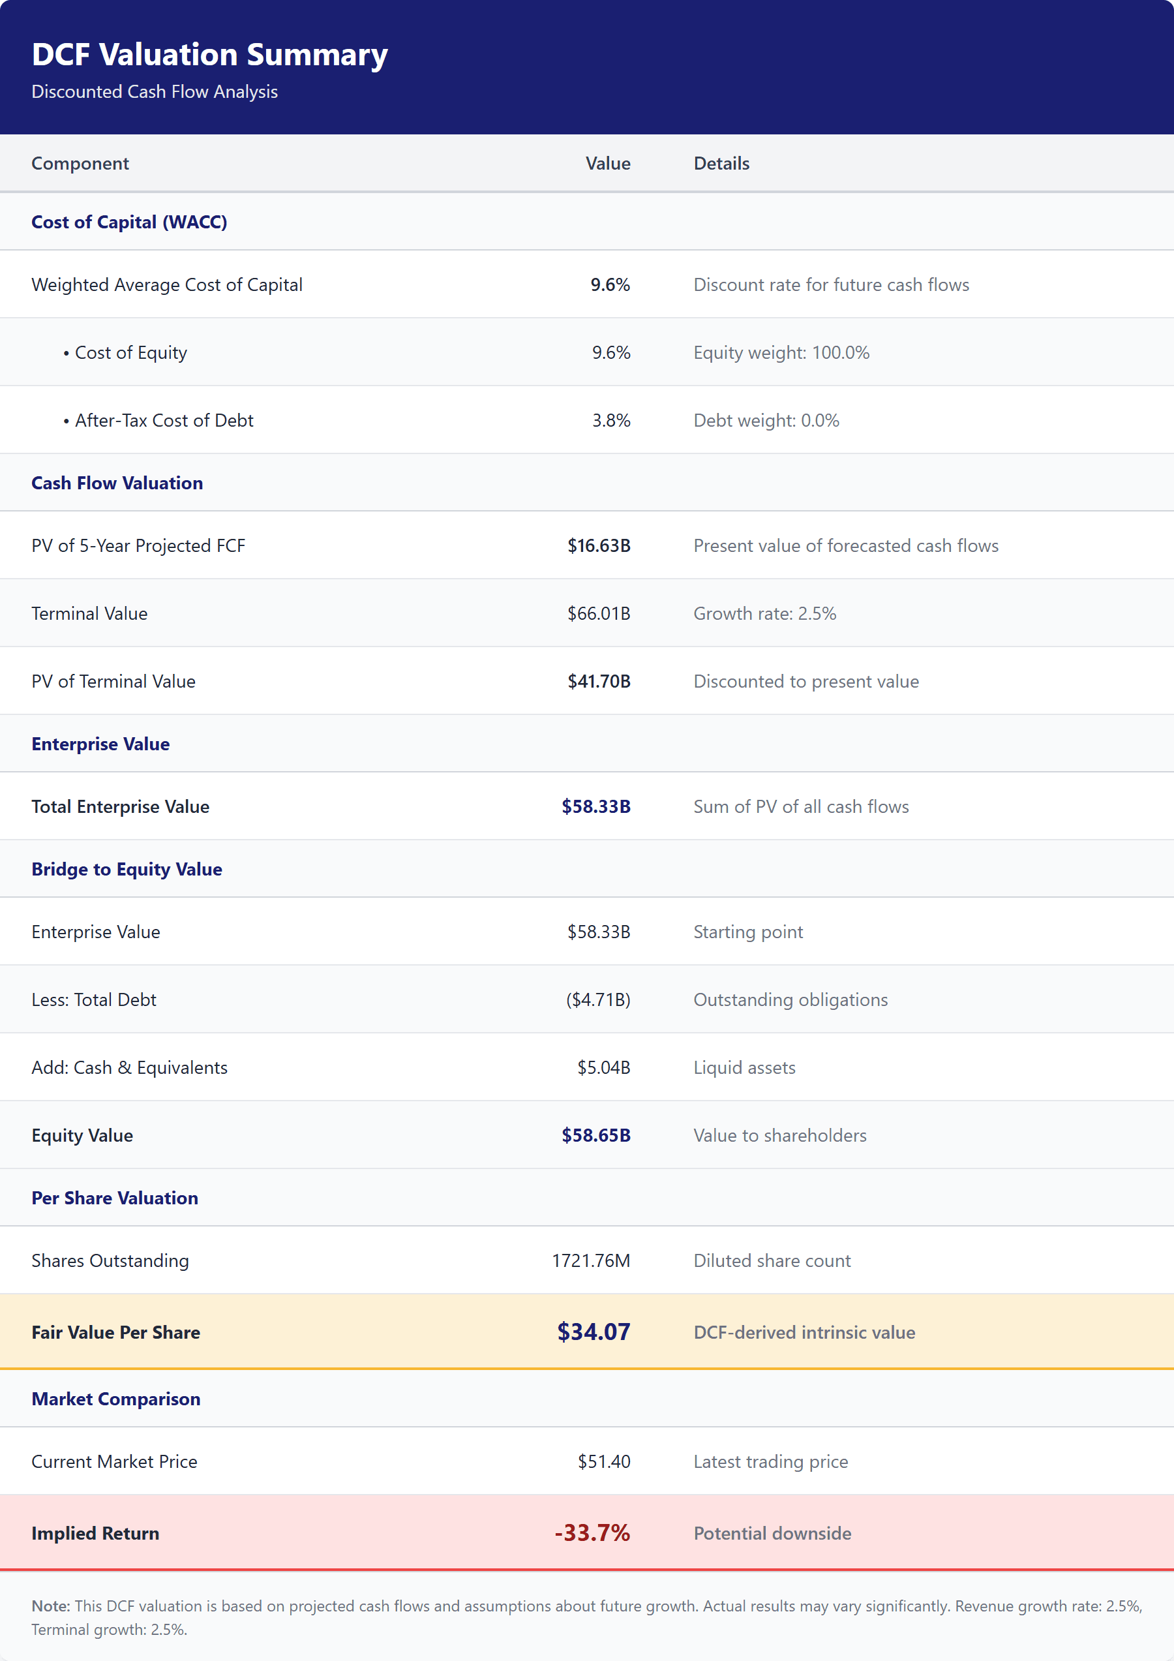Click the Sum of PV of all cash flows detail

[802, 808]
